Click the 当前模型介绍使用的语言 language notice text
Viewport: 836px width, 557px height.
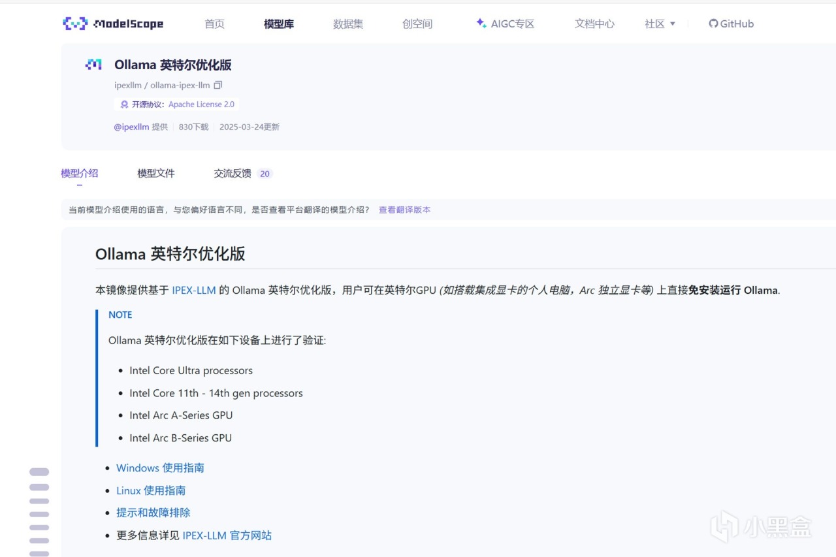[x=219, y=210]
